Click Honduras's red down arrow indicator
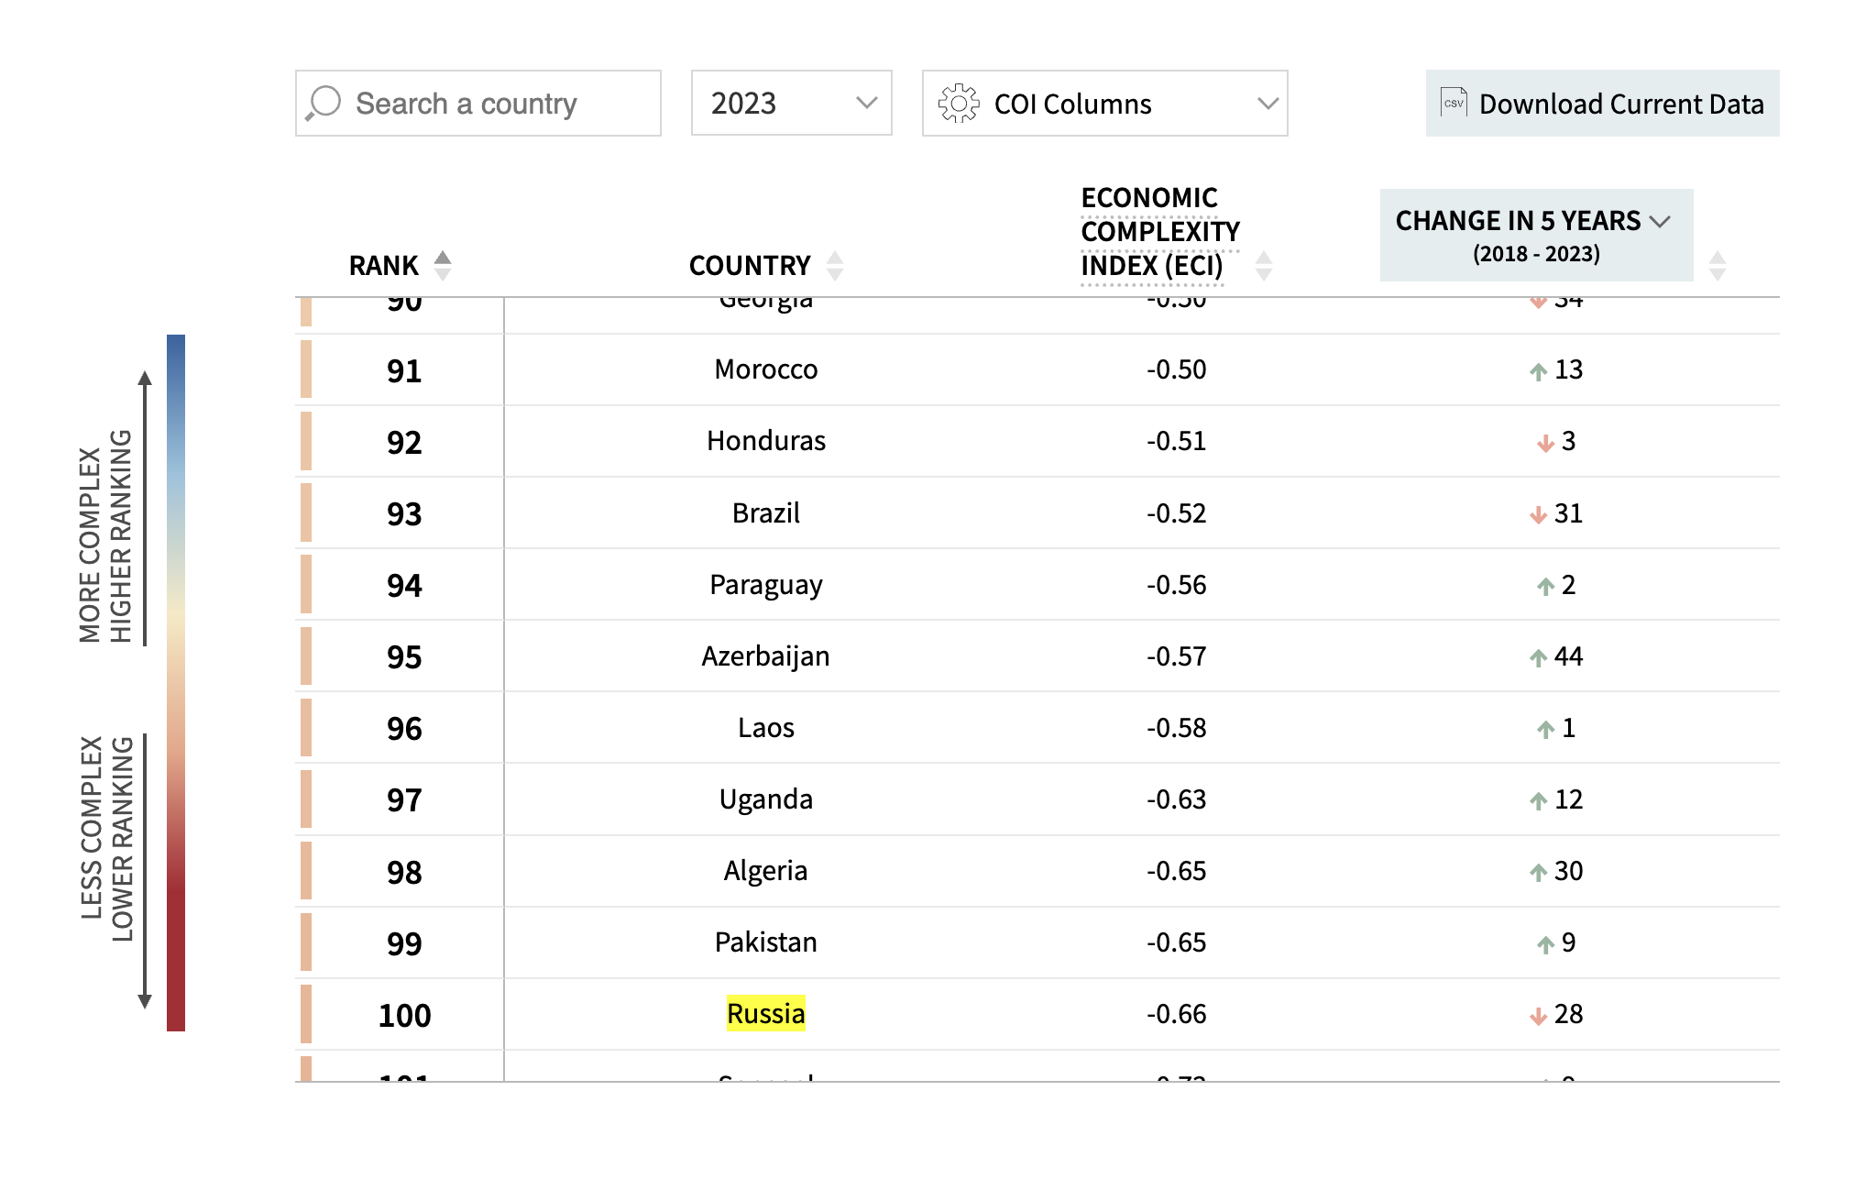Image resolution: width=1855 pixels, height=1179 pixels. click(x=1545, y=443)
